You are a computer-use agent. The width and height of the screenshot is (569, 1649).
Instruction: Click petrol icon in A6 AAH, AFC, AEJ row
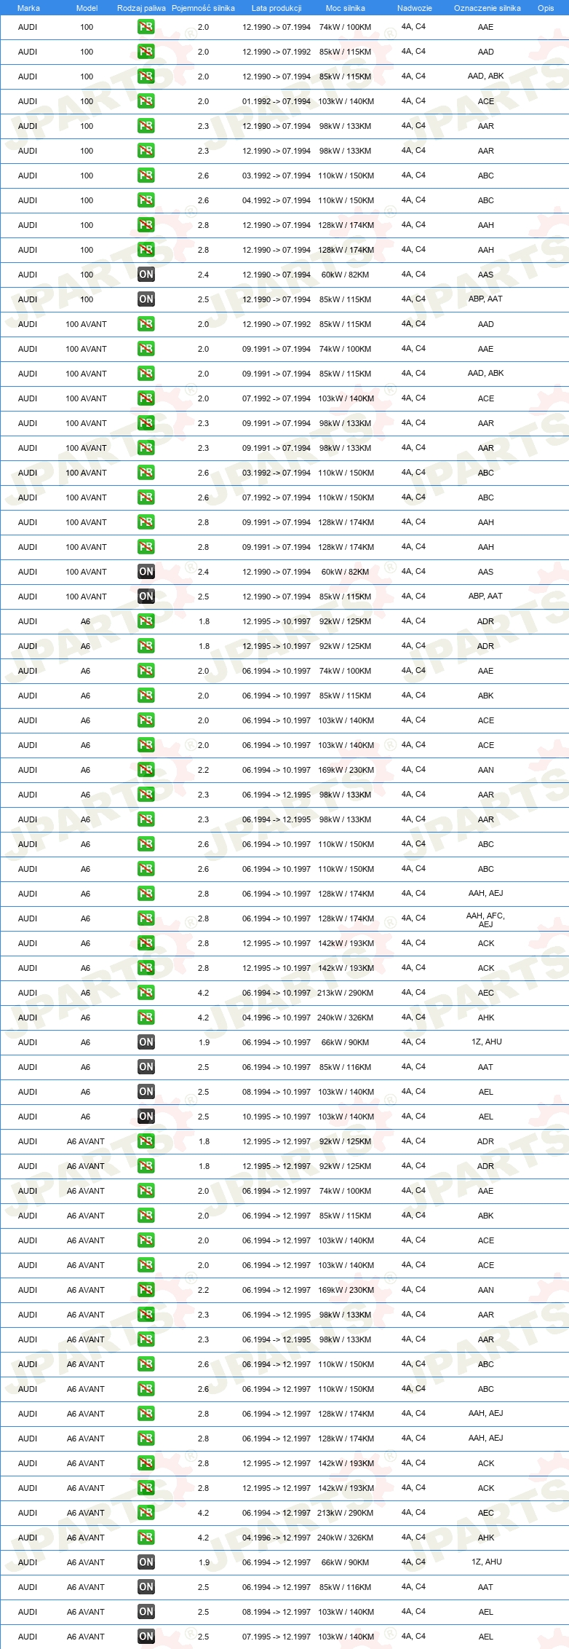pyautogui.click(x=146, y=918)
